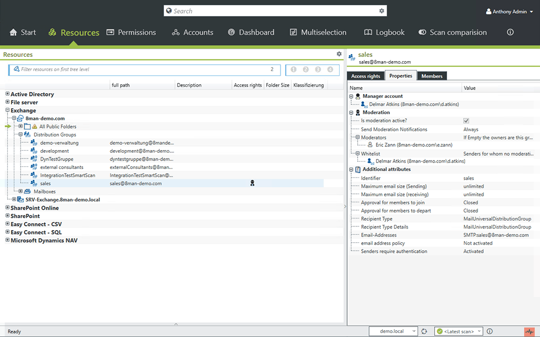This screenshot has height=337, width=540.
Task: Click the Distribution Groups icon
Action: click(x=27, y=134)
